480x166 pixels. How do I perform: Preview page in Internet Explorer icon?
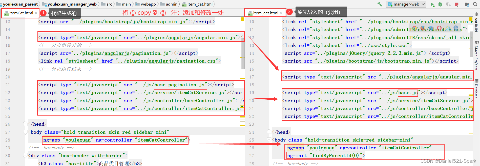448,28
